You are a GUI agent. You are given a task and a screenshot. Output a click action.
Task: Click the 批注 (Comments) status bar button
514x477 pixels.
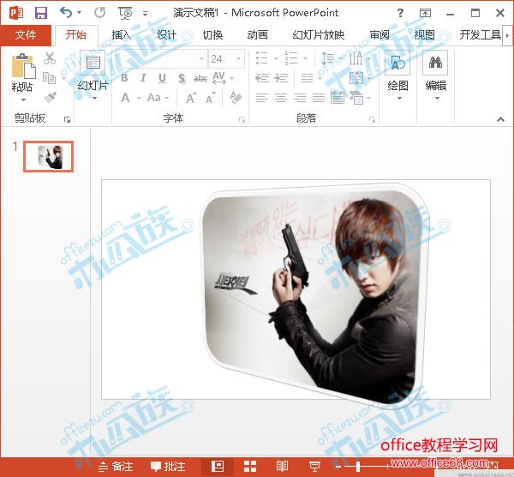168,467
